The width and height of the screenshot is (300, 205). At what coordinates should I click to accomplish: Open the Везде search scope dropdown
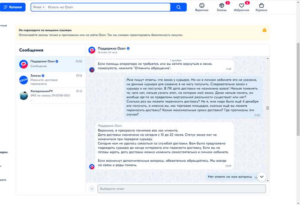39,7
